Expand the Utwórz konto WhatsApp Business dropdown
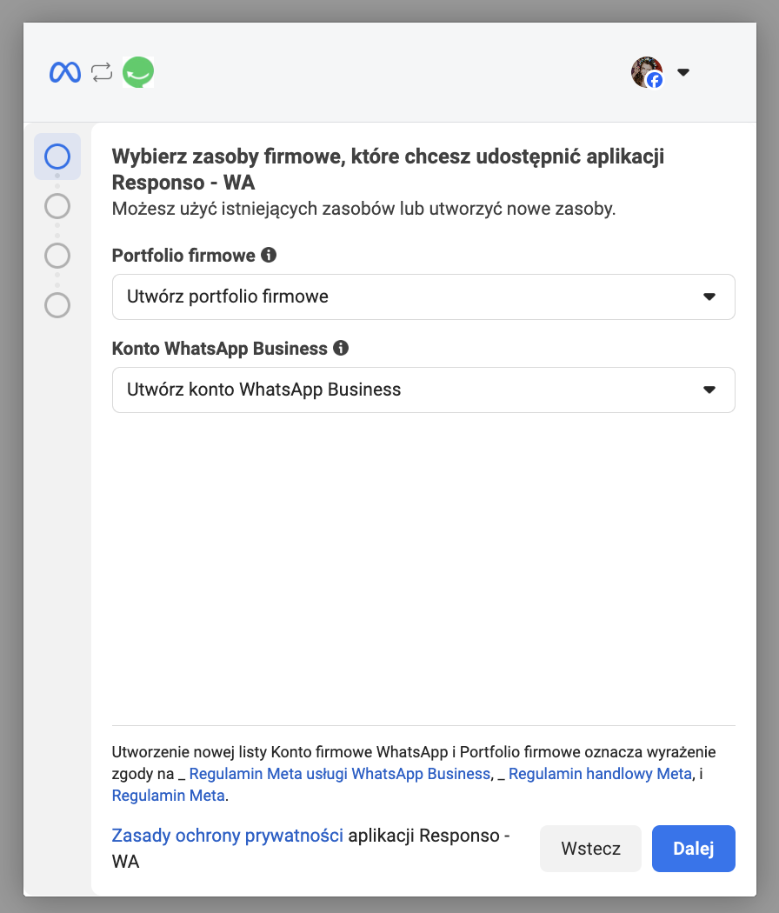Viewport: 779px width, 913px height. point(423,390)
